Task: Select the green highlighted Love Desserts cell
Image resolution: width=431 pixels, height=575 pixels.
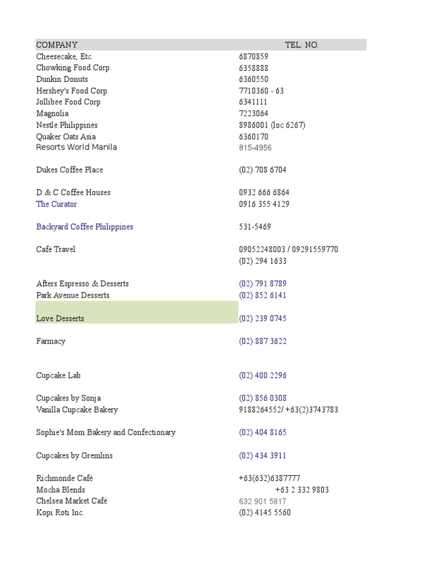Action: click(136, 312)
